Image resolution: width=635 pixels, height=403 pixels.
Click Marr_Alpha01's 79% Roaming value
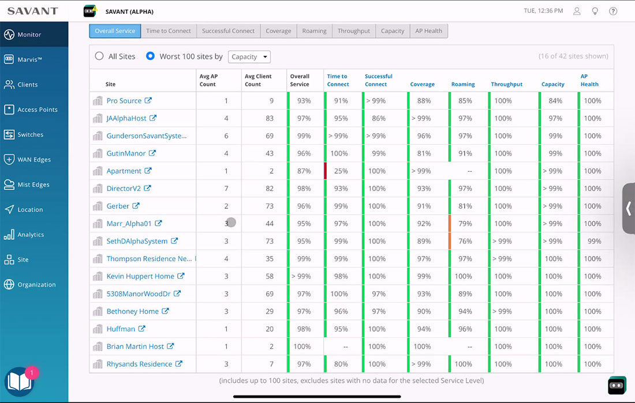click(x=465, y=224)
